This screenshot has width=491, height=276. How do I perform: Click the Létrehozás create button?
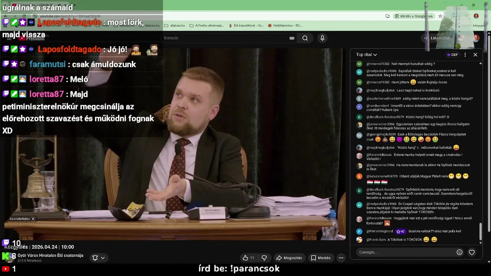[x=437, y=38]
